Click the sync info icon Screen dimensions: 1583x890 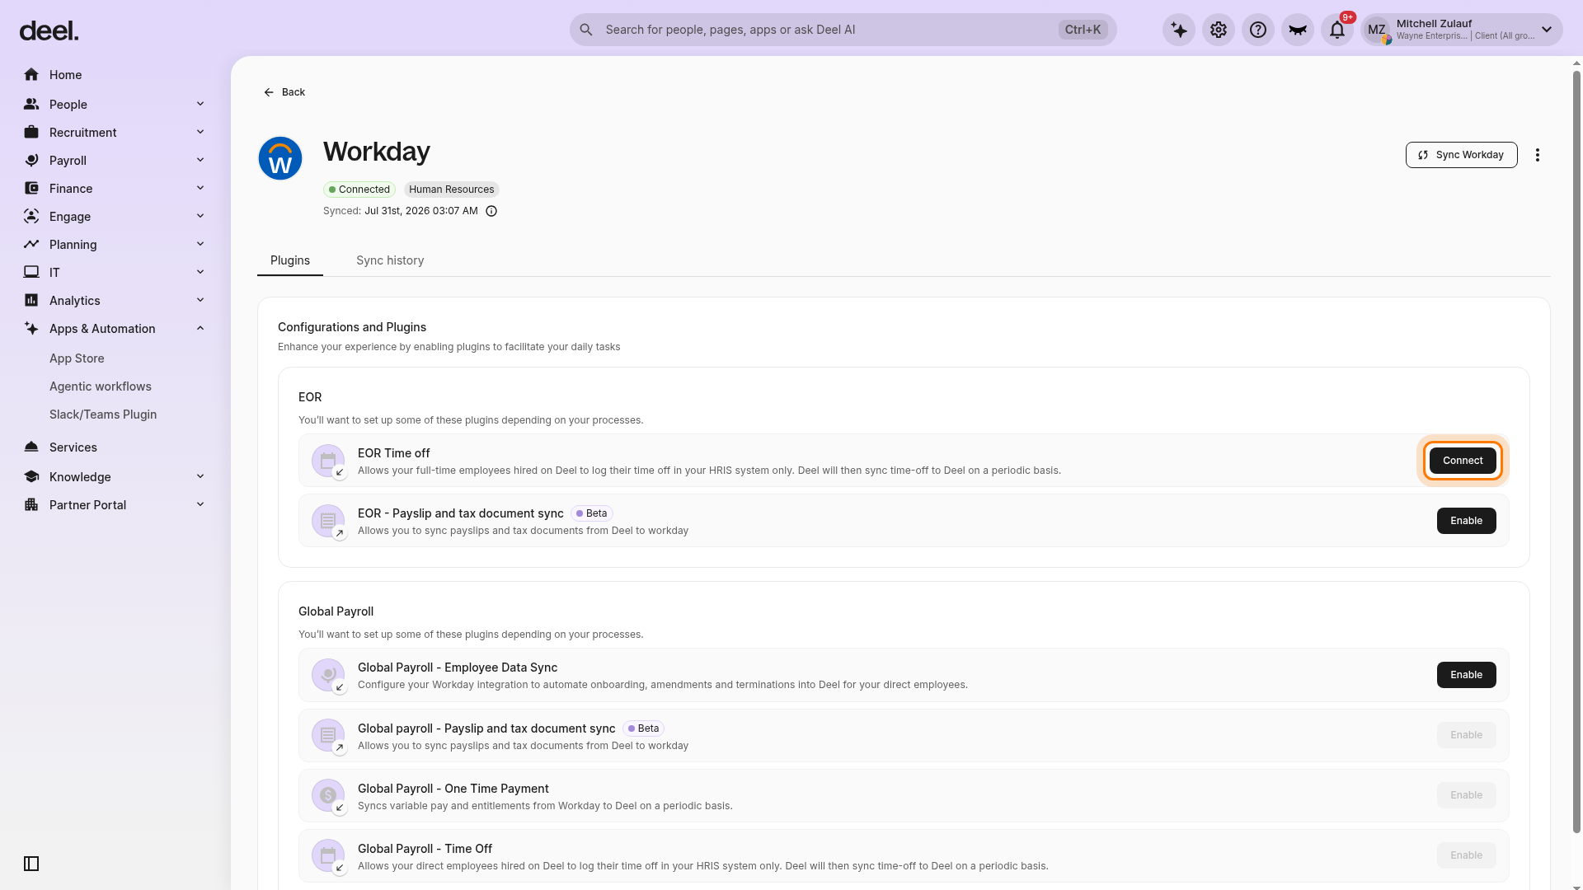491,211
